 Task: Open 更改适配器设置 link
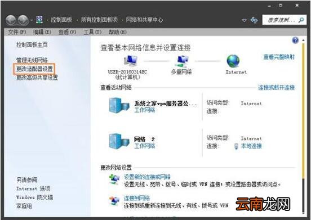tap(34, 69)
